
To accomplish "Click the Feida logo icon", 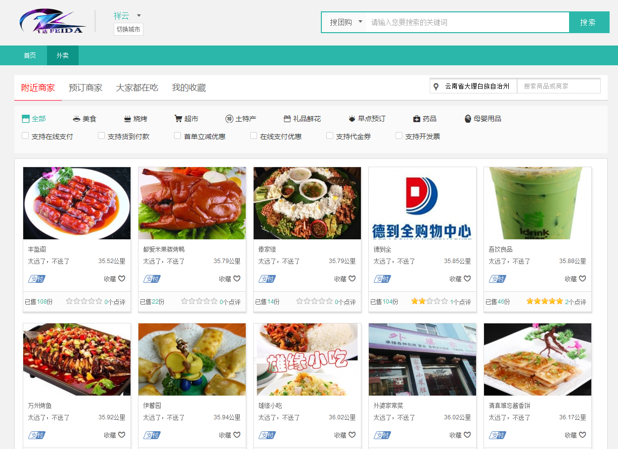I will point(52,22).
